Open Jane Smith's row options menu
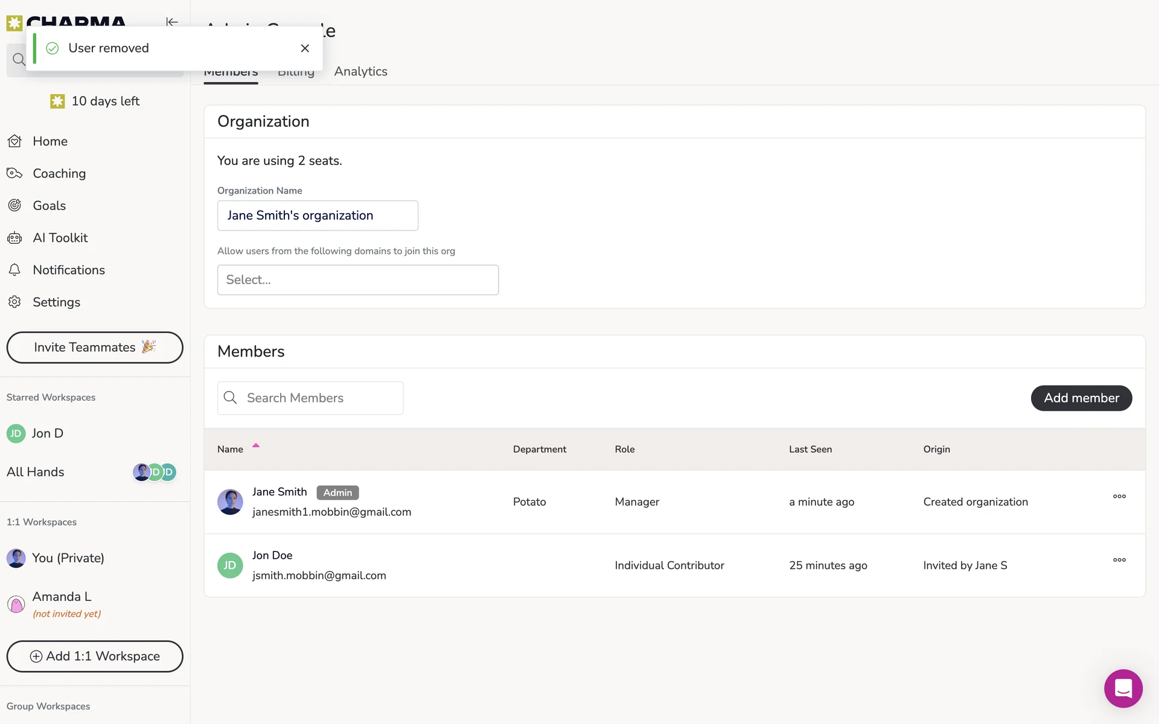 (1119, 497)
